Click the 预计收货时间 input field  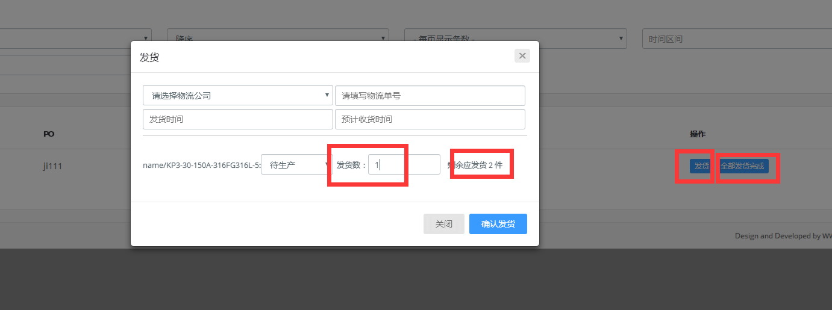[x=430, y=119]
